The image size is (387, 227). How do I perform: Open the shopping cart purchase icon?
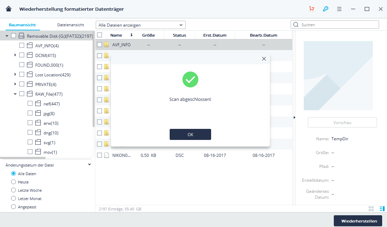coord(312,9)
